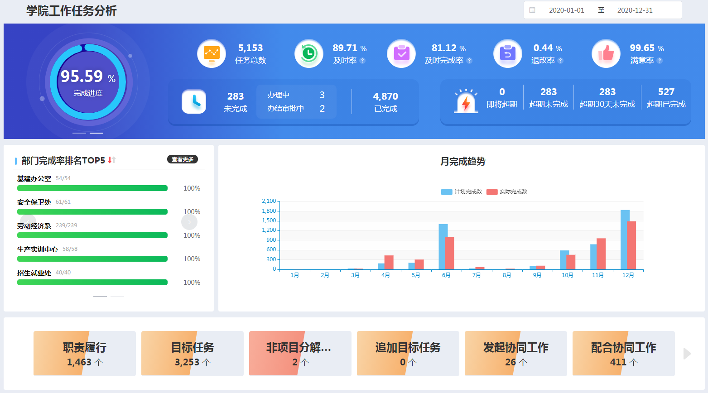Toggle 实际完成数 legend series
The width and height of the screenshot is (708, 393).
[507, 192]
